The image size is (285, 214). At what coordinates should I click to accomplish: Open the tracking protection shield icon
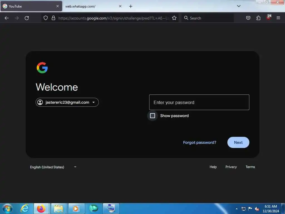(x=46, y=18)
